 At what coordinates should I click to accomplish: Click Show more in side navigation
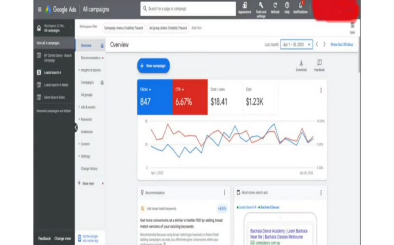pyautogui.click(x=88, y=184)
